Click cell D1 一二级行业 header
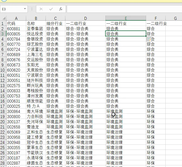This screenshot has width=182, height=167. [x=86, y=23]
